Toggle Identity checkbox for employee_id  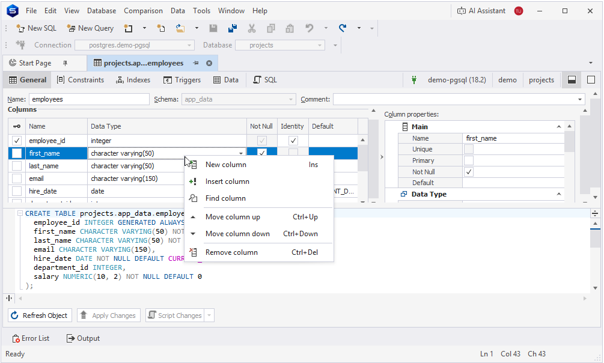point(293,141)
